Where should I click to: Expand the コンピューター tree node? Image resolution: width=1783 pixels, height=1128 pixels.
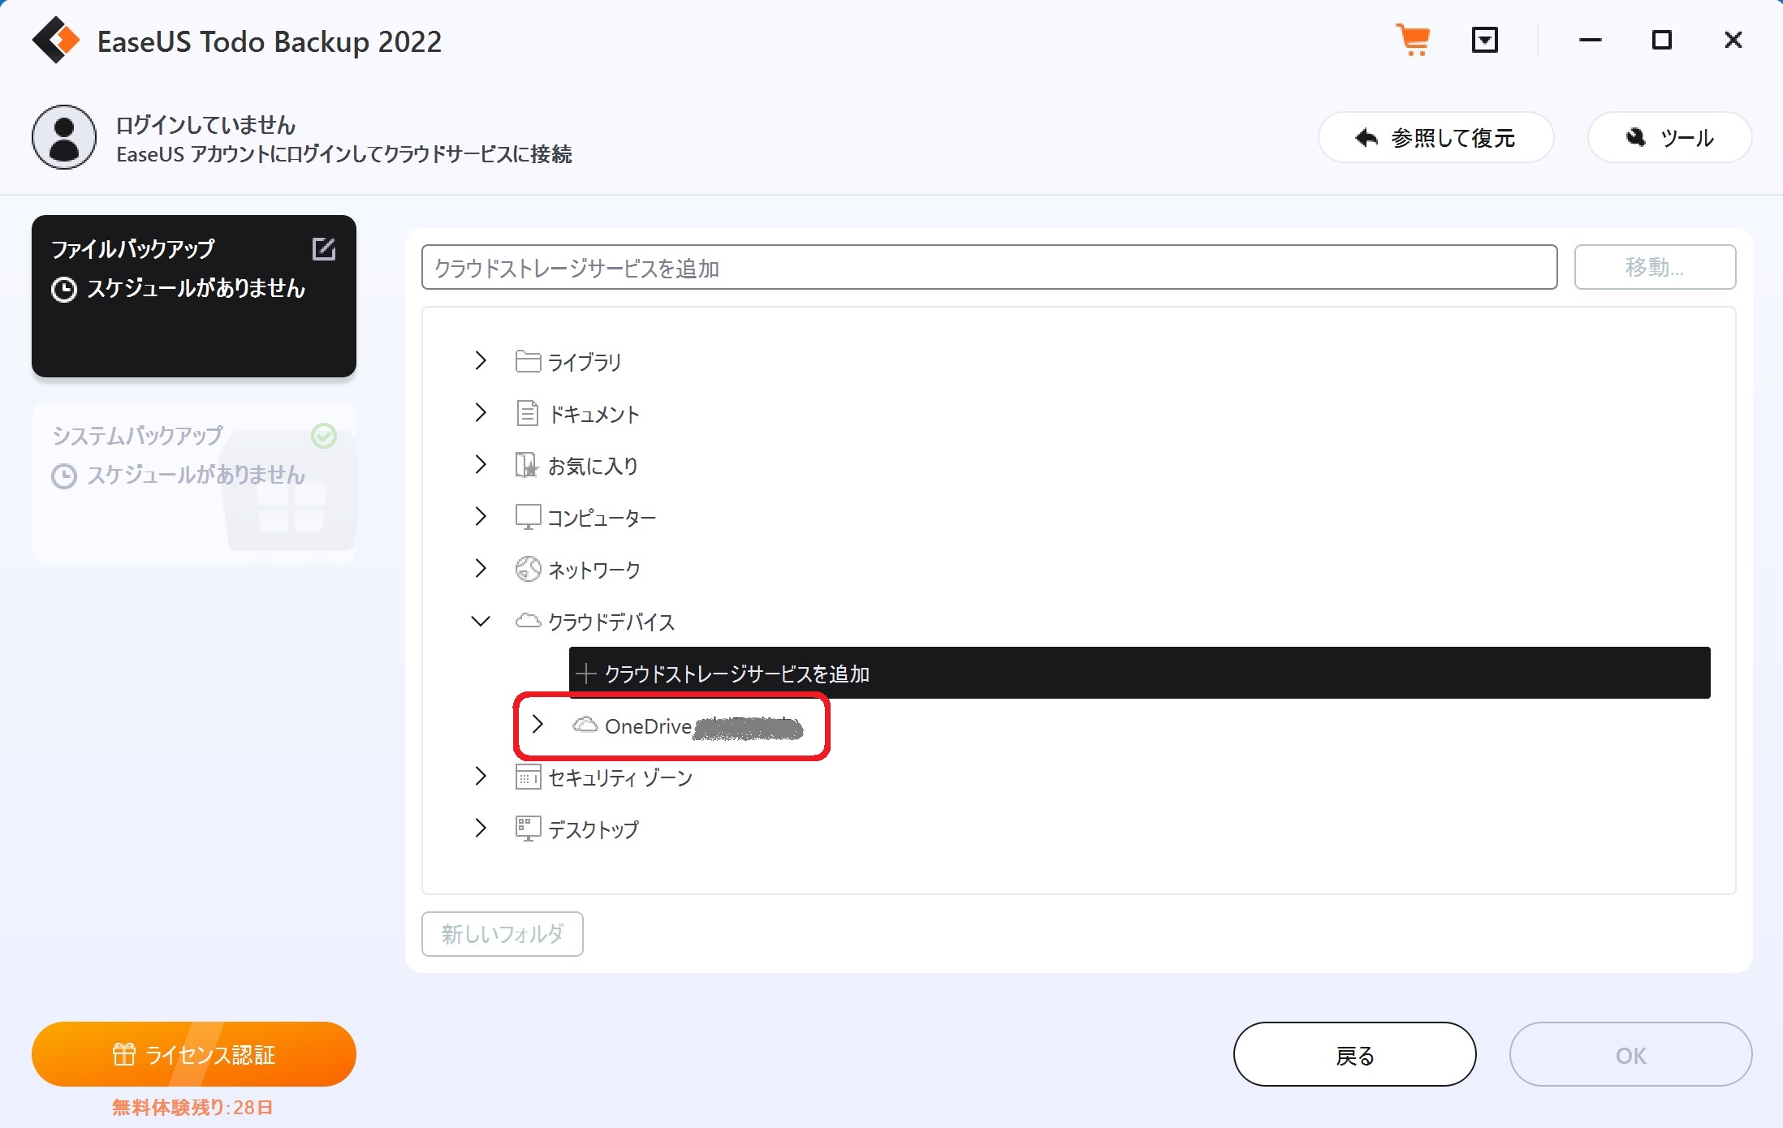pyautogui.click(x=481, y=516)
